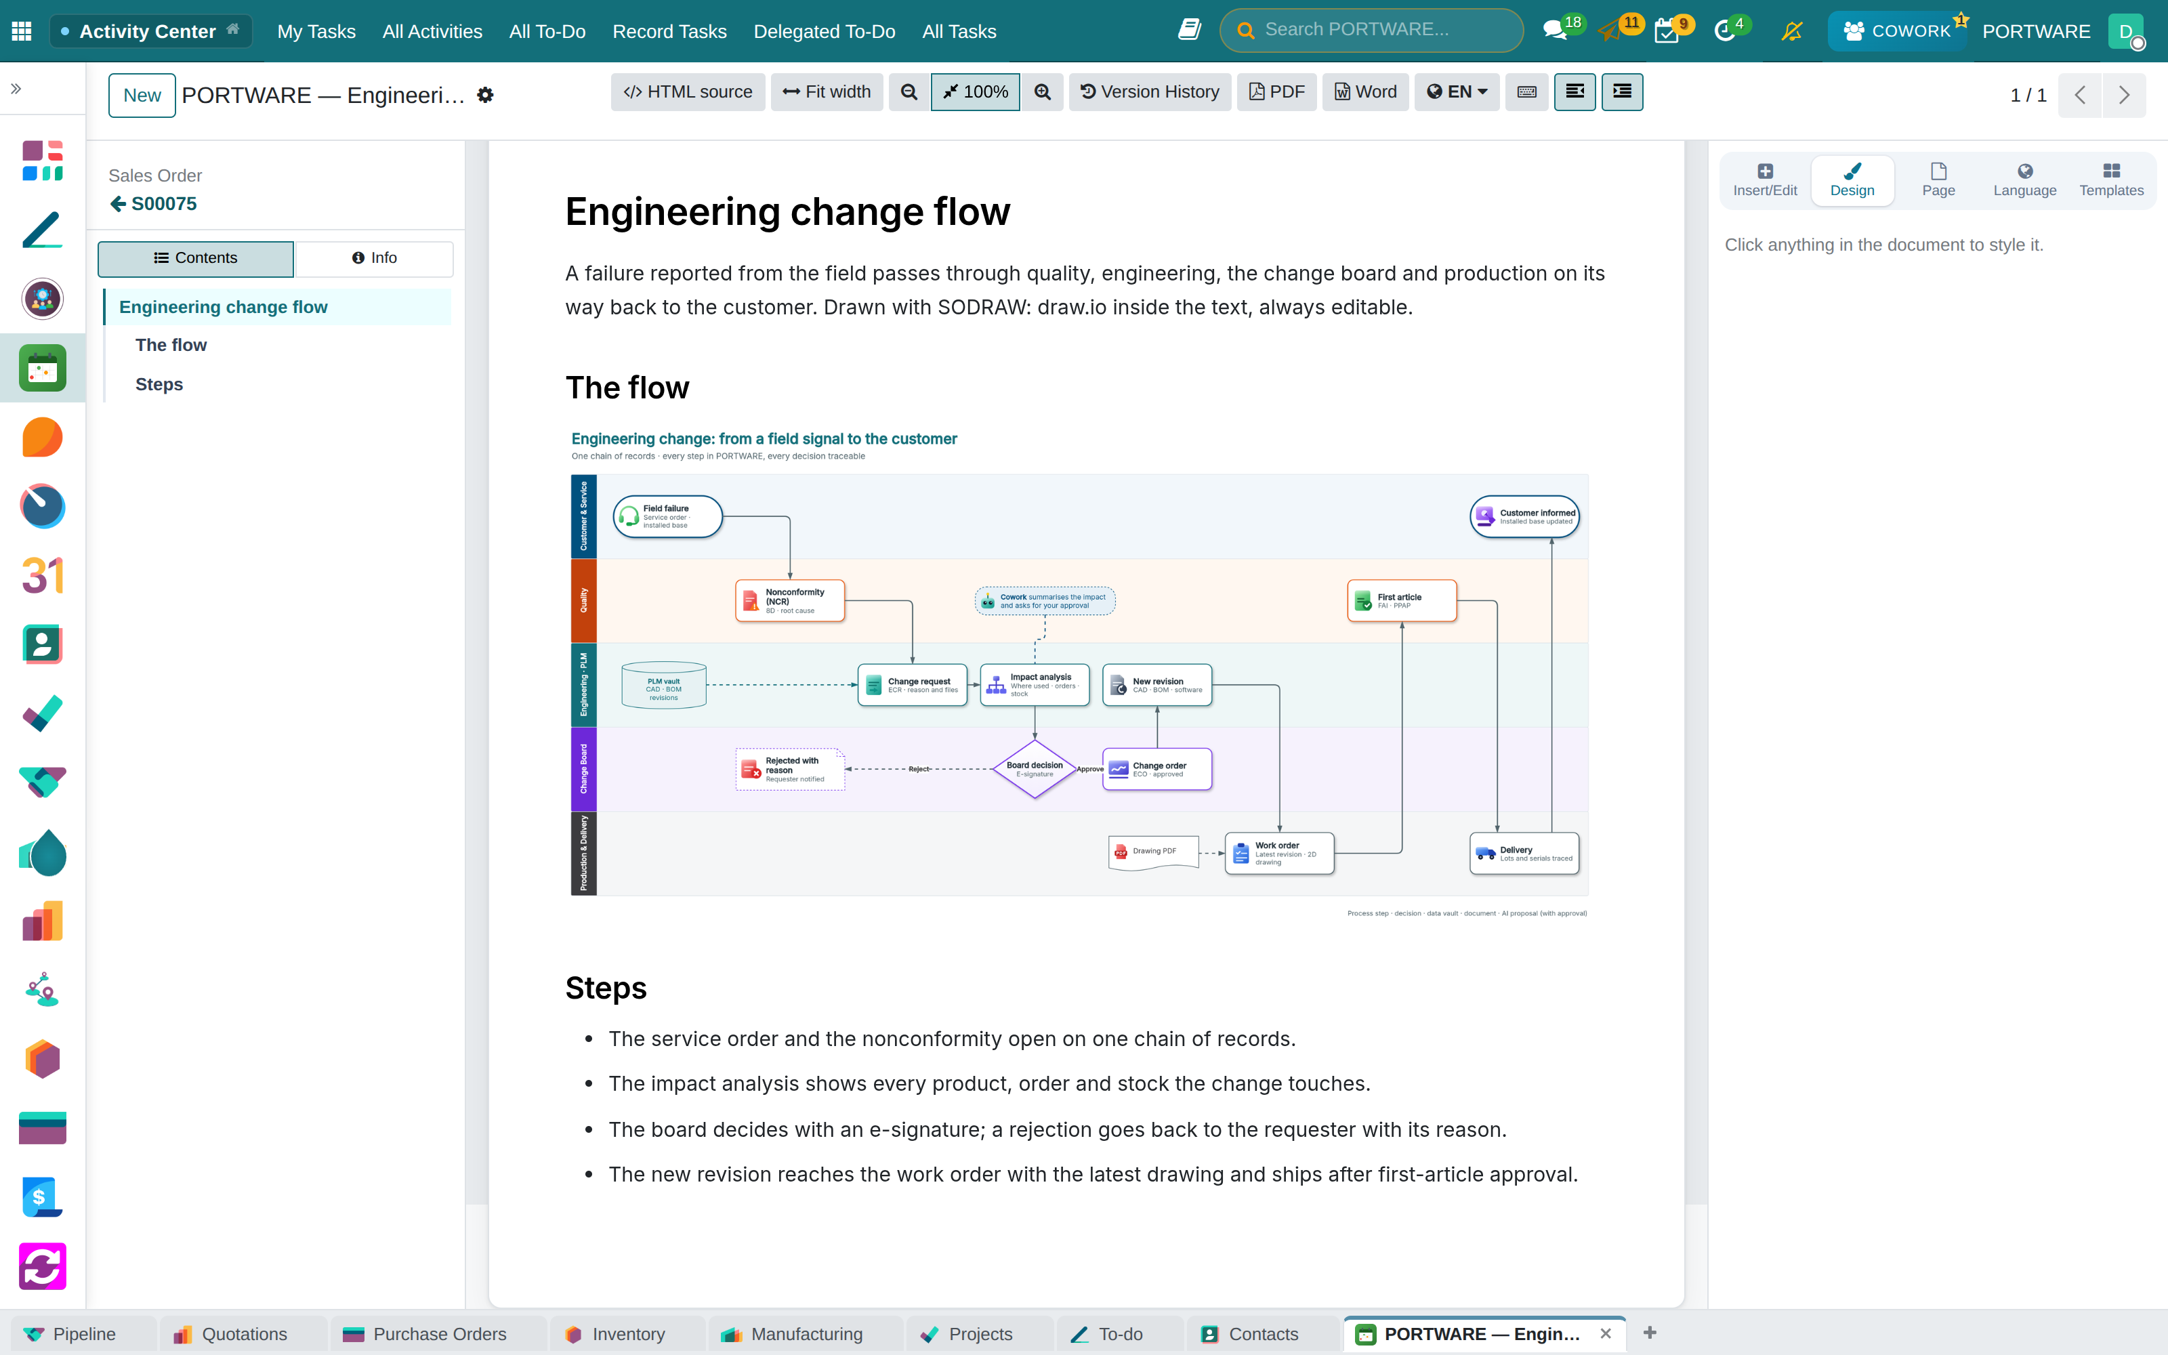
Task: Export the document as PDF
Action: pyautogui.click(x=1276, y=92)
